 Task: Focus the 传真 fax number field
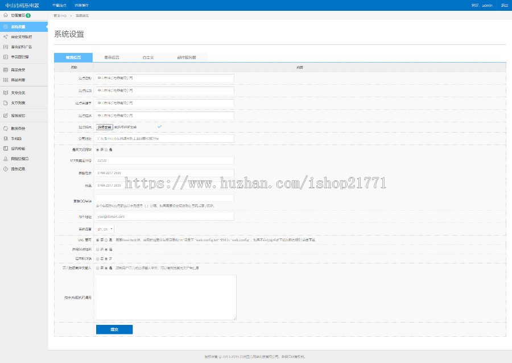pyautogui.click(x=165, y=185)
